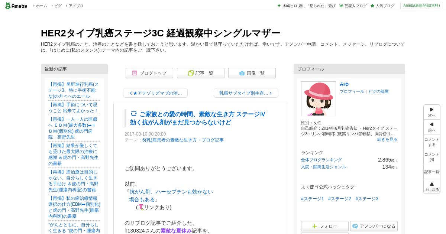
Task: Open ホーム in top navigation
Action: pyautogui.click(x=41, y=6)
